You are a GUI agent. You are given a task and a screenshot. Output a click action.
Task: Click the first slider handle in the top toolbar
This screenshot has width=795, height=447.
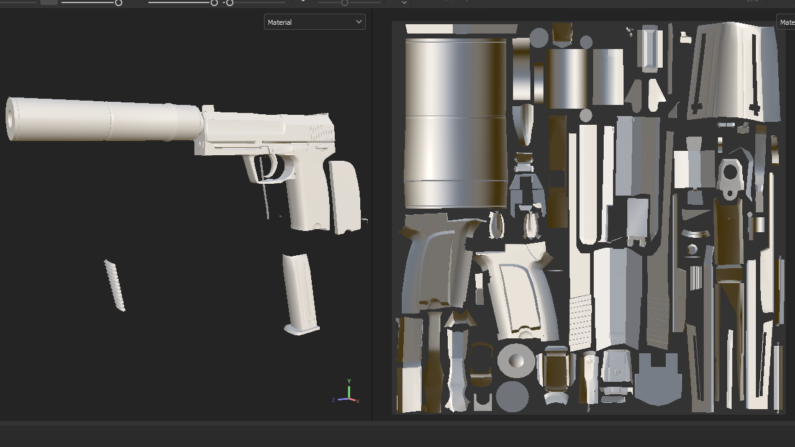coord(118,3)
